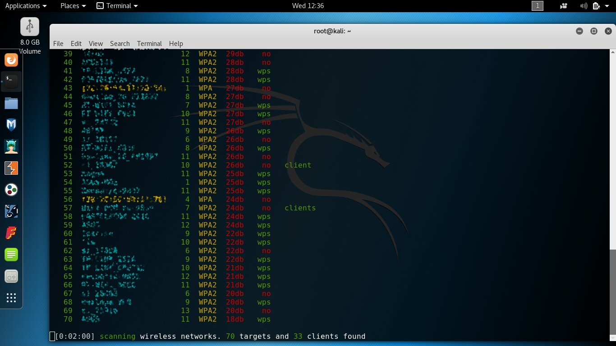Show all applications grid icon
Image resolution: width=616 pixels, height=346 pixels.
point(11,298)
